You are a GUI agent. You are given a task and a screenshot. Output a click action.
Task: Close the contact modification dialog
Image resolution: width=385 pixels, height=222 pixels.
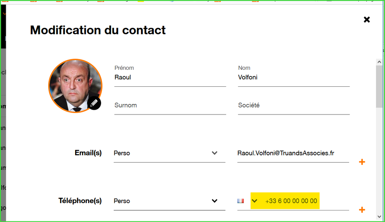pos(367,20)
